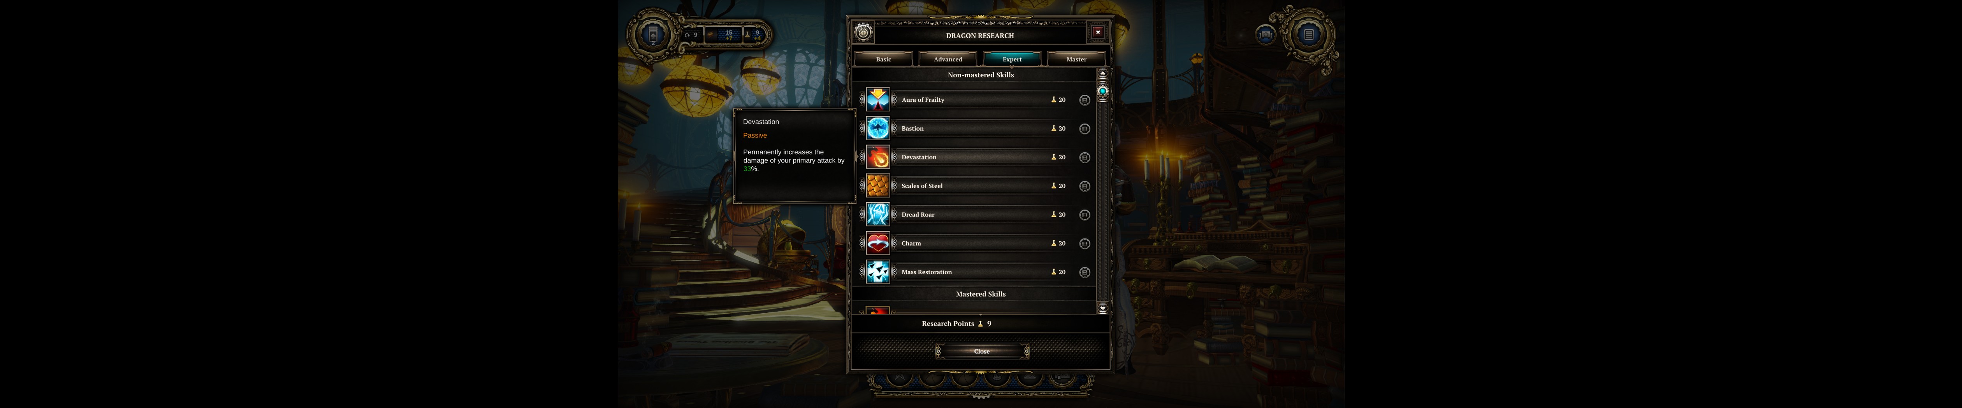Toggle research button for Dread Roar
Viewport: 1962px width, 408px height.
point(1085,215)
